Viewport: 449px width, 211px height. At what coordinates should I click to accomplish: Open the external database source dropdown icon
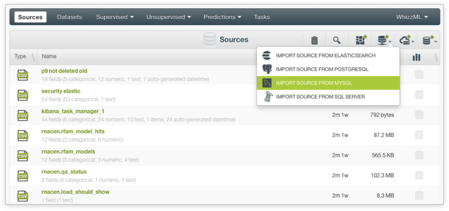pos(384,40)
